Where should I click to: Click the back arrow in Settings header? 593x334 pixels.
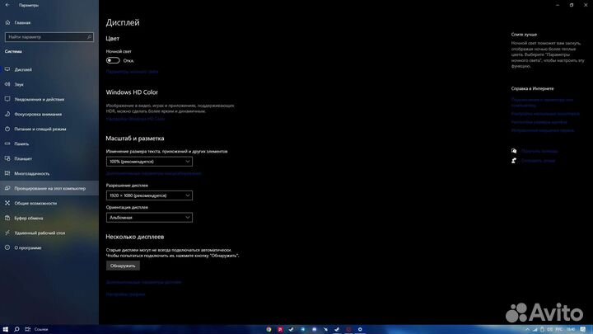pos(7,5)
